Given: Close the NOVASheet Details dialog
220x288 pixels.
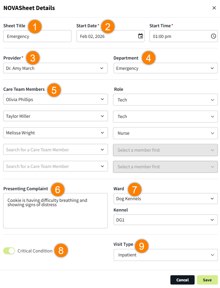Looking at the screenshot, I should [214, 8].
